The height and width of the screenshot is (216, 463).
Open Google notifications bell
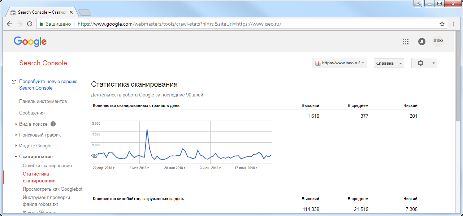(x=421, y=42)
